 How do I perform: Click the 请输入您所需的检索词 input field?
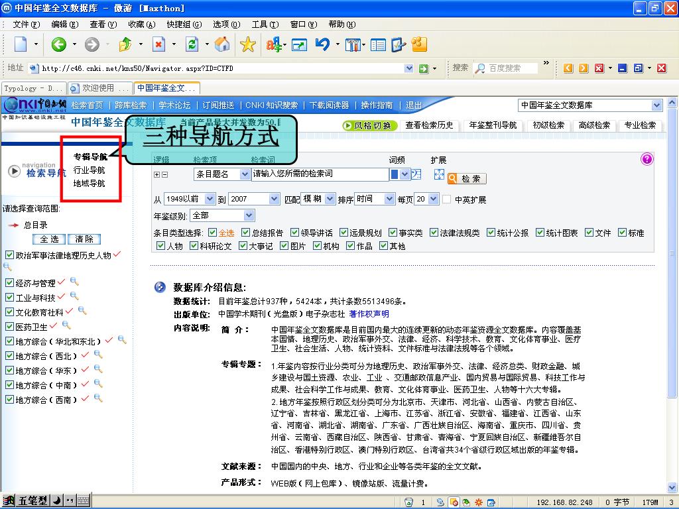[320, 174]
